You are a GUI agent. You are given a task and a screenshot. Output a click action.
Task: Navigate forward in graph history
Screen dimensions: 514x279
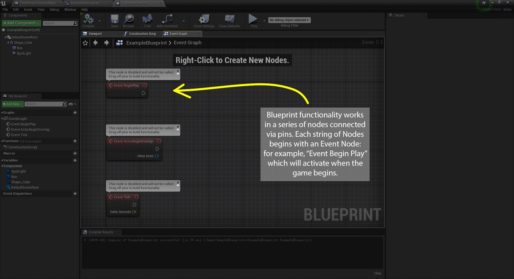click(x=106, y=43)
